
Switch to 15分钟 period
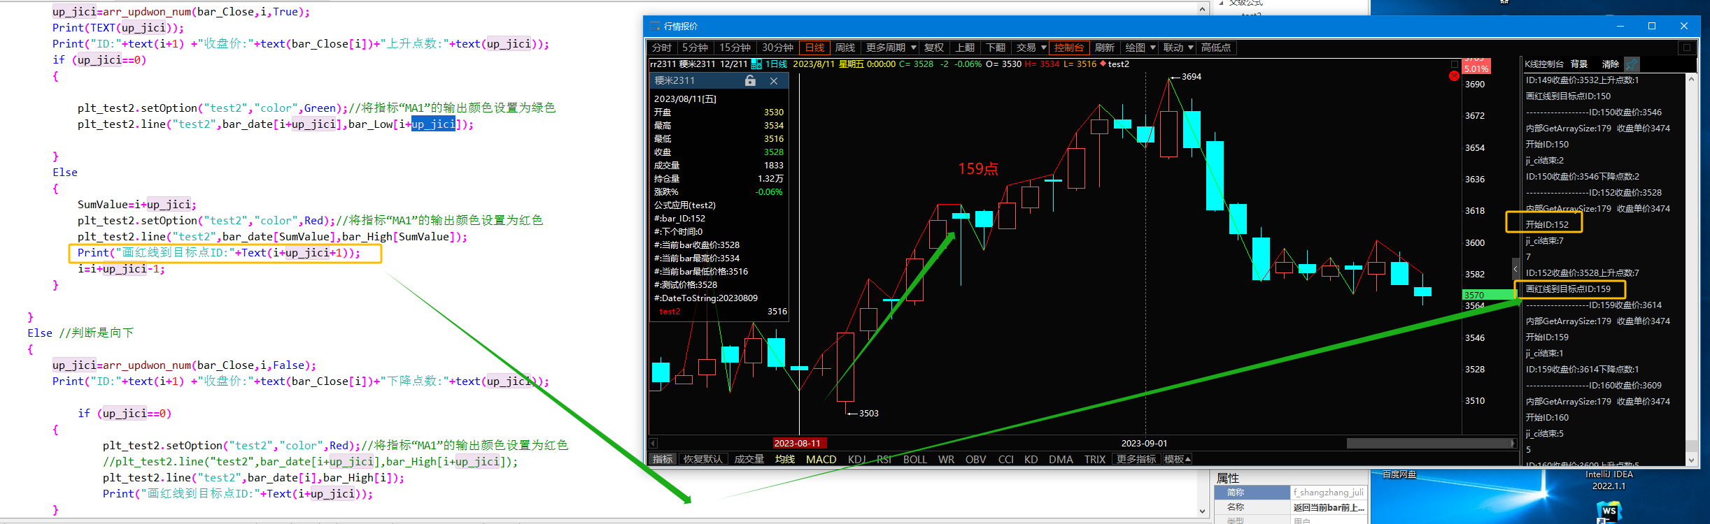[x=735, y=48]
